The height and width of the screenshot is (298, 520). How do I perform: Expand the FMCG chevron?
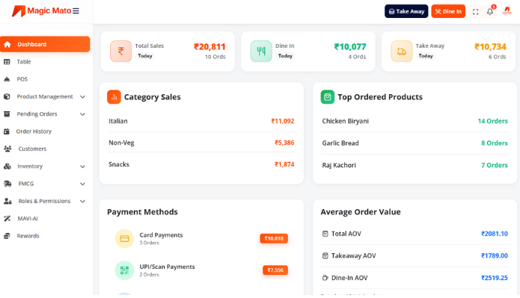pyautogui.click(x=82, y=184)
